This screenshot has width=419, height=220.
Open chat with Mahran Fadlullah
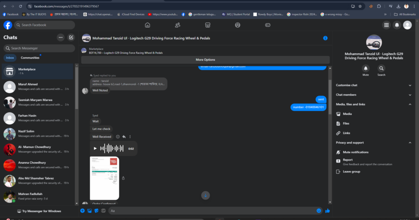point(37,197)
